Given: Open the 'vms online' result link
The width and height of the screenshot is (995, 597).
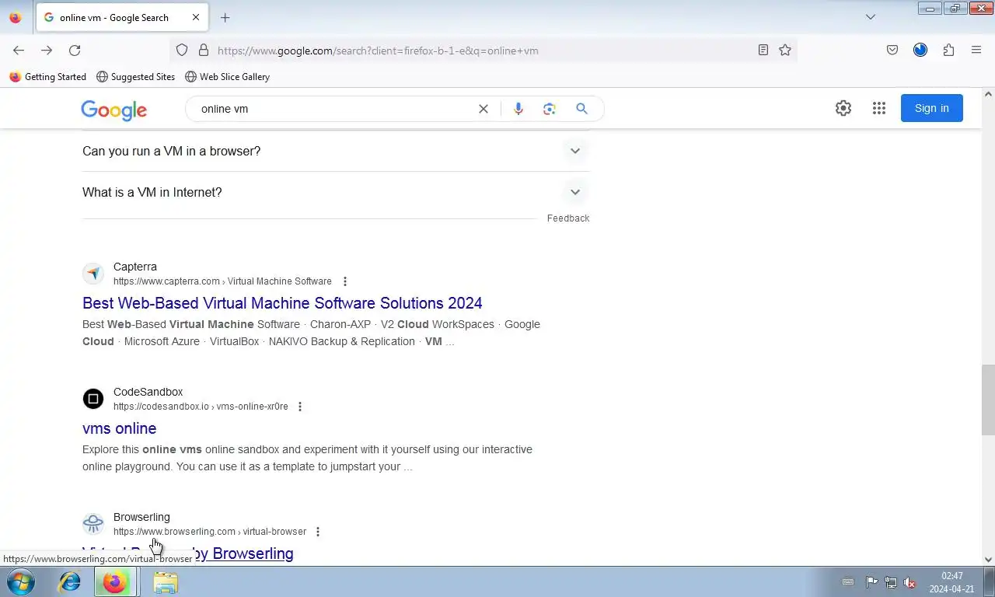Looking at the screenshot, I should point(120,428).
